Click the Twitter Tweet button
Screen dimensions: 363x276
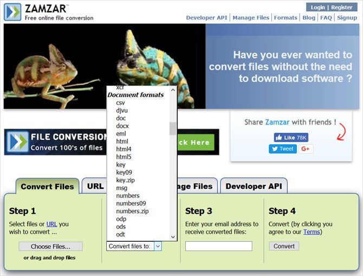click(x=282, y=149)
